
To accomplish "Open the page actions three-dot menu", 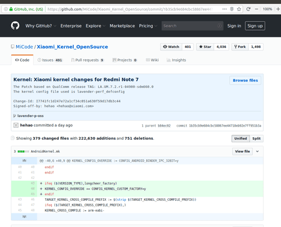I will click(225, 9).
